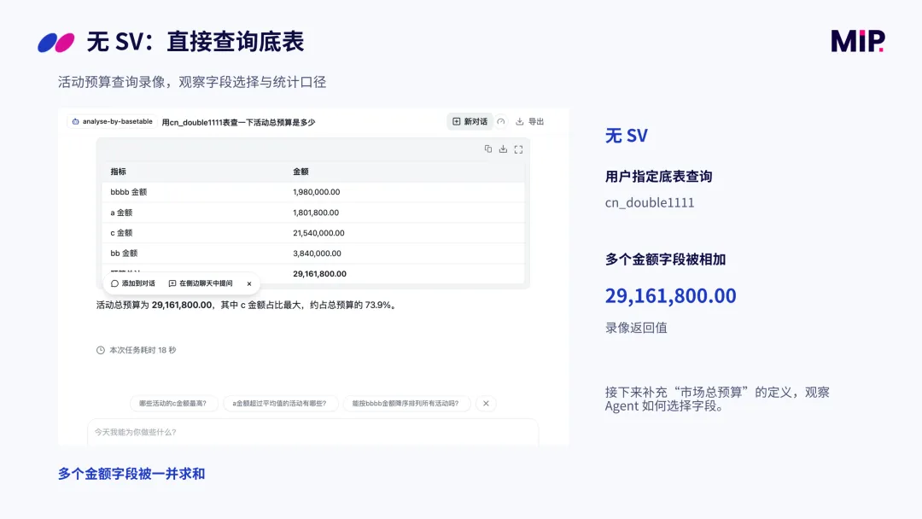Click the cn_double1111 table name

pyautogui.click(x=650, y=203)
